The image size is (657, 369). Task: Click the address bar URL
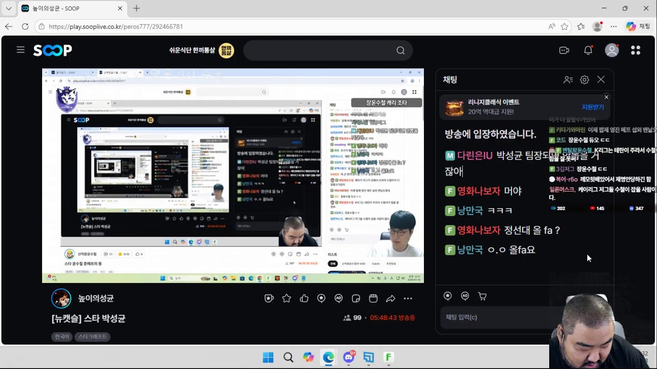point(115,27)
